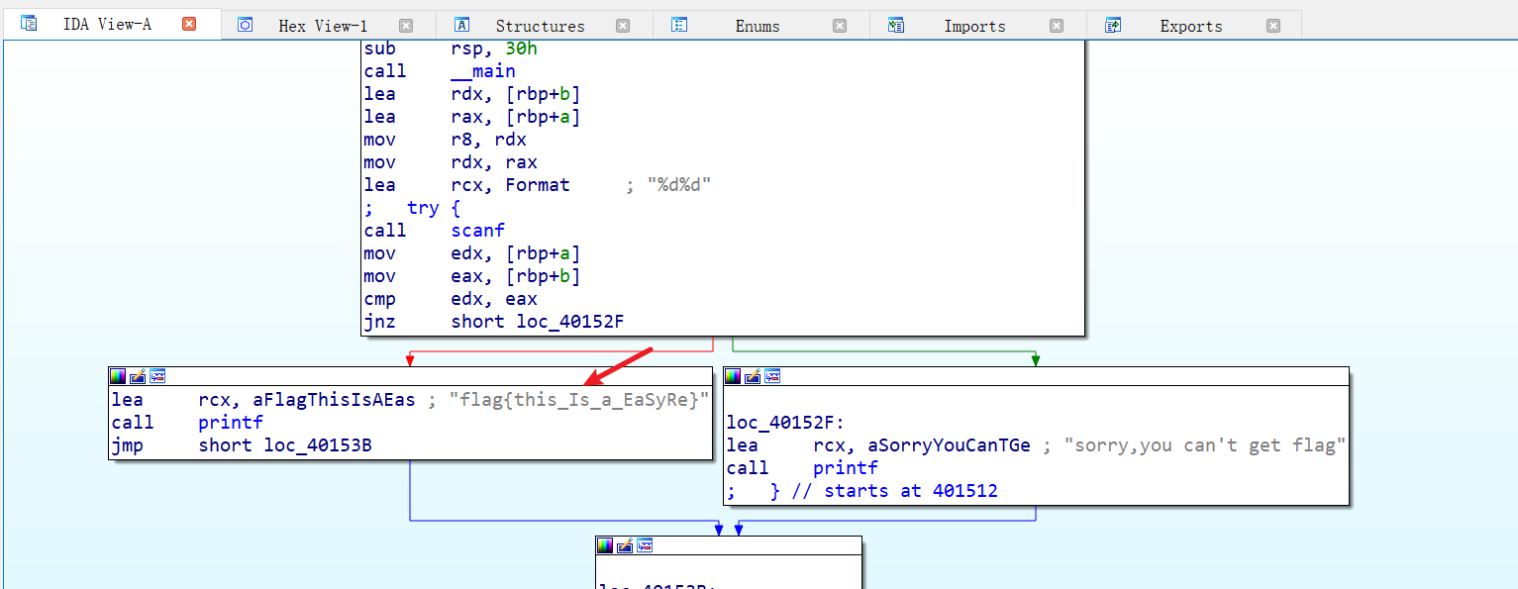Select "mov rdx, rax" instruction
Viewport: 1518px width, 589px height.
pos(451,162)
